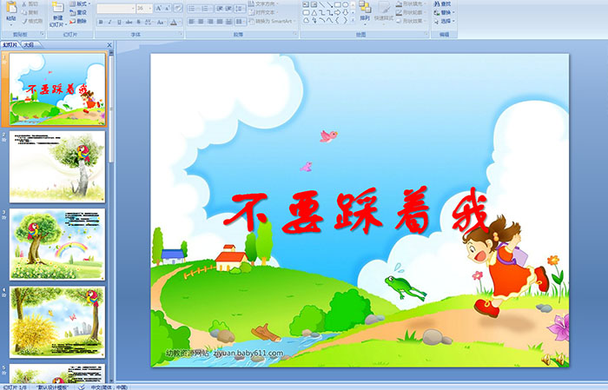Click the Find (查找) icon
Image resolution: width=608 pixels, height=390 pixels.
pos(443,4)
